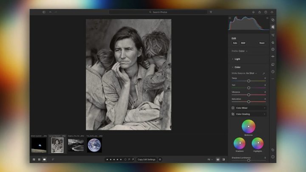Flag the photo as rejected
This screenshot has height=172, width=306.
pos(133,160)
